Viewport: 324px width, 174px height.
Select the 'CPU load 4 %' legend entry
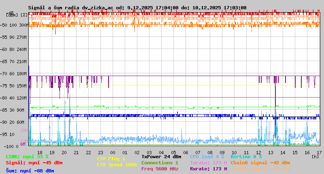pyautogui.click(x=207, y=157)
